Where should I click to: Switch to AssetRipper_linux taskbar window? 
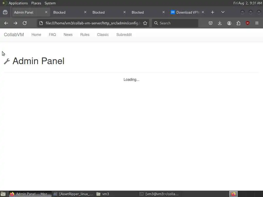(x=73, y=194)
